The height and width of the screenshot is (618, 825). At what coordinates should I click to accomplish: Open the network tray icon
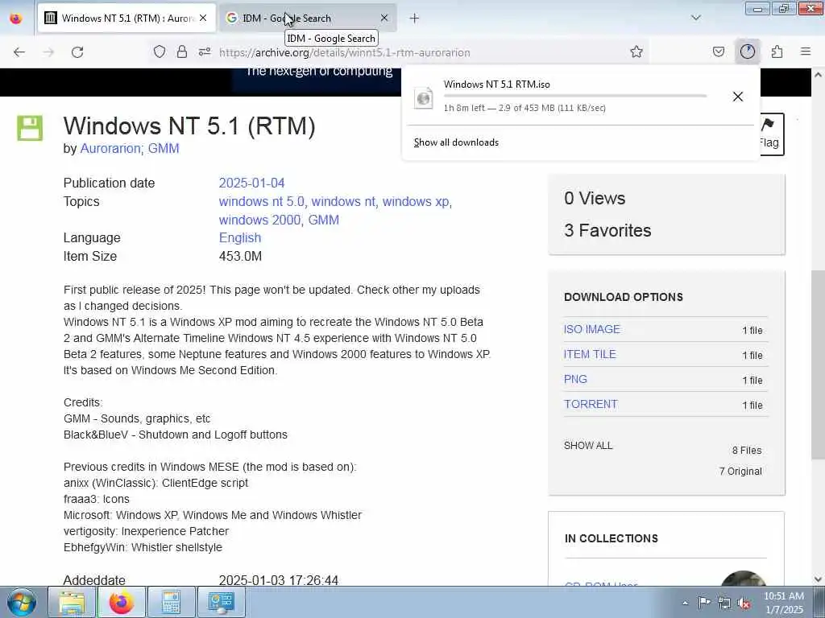(724, 603)
